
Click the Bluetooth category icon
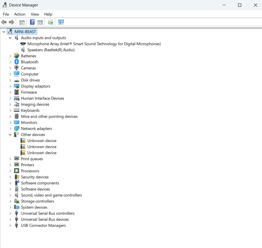click(x=16, y=62)
